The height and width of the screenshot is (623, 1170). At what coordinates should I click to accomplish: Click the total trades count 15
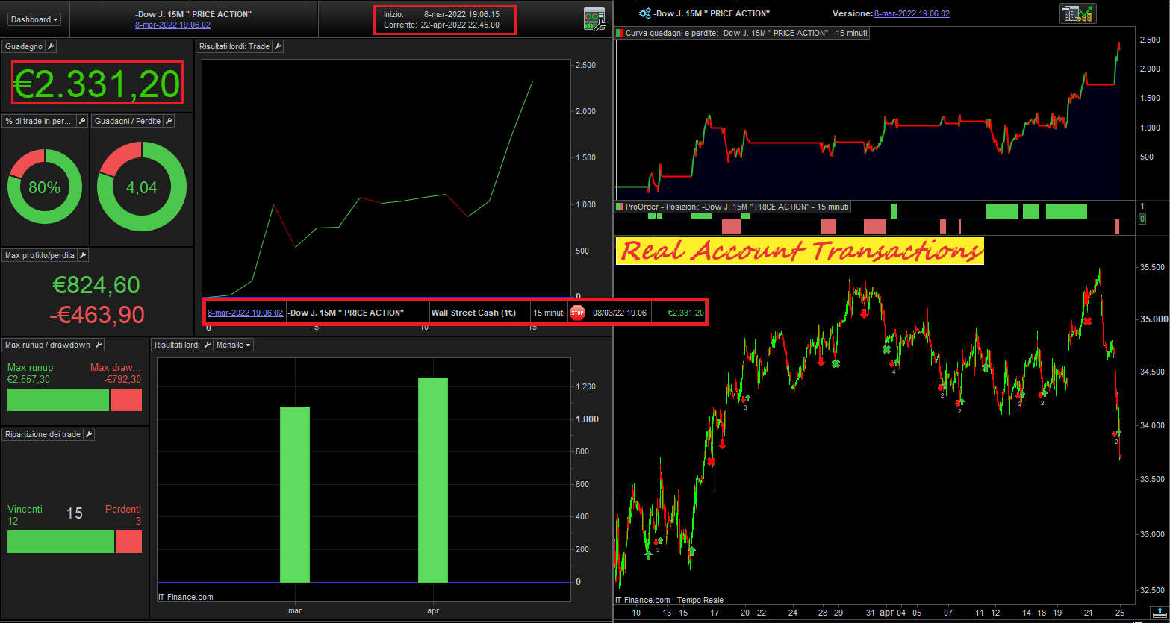pos(75,513)
